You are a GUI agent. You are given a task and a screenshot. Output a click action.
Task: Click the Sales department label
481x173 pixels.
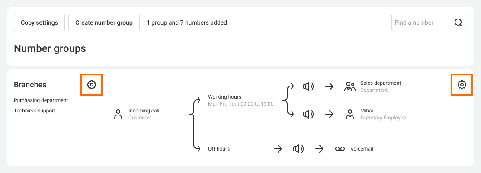tap(381, 83)
